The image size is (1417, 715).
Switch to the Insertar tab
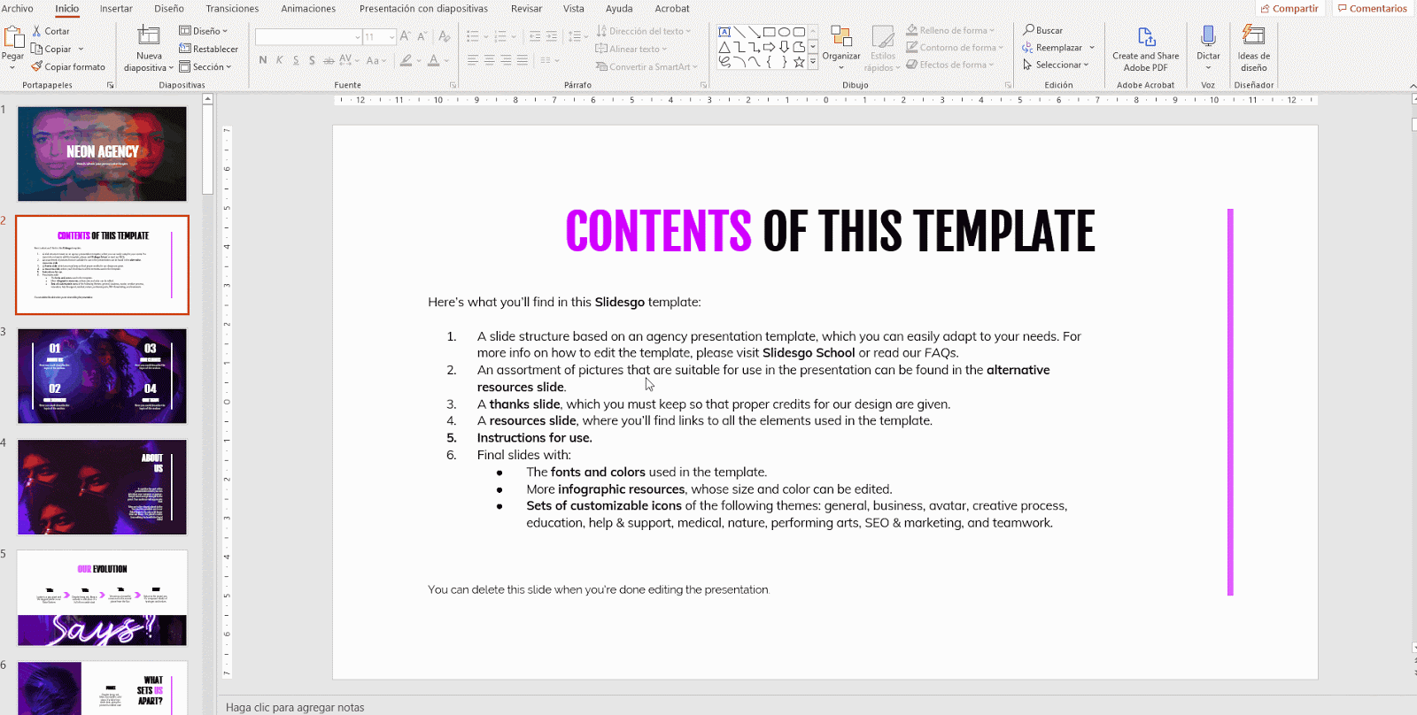116,9
